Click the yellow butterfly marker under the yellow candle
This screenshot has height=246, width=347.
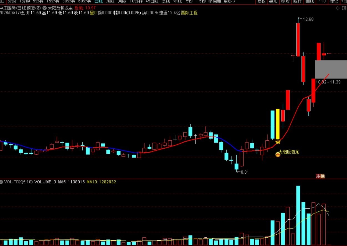(278, 142)
